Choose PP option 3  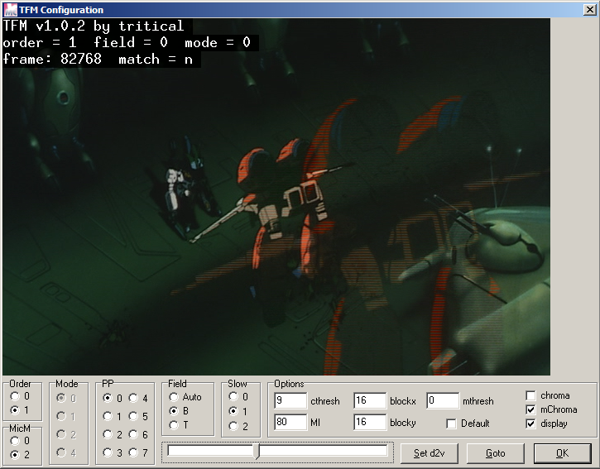(x=108, y=452)
